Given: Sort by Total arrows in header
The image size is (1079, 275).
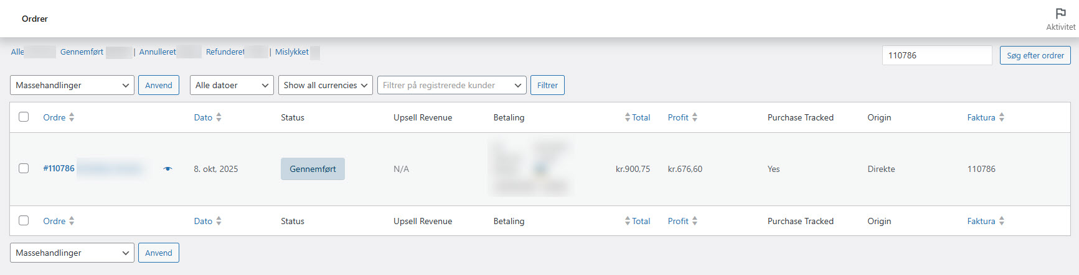Looking at the screenshot, I should 627,117.
